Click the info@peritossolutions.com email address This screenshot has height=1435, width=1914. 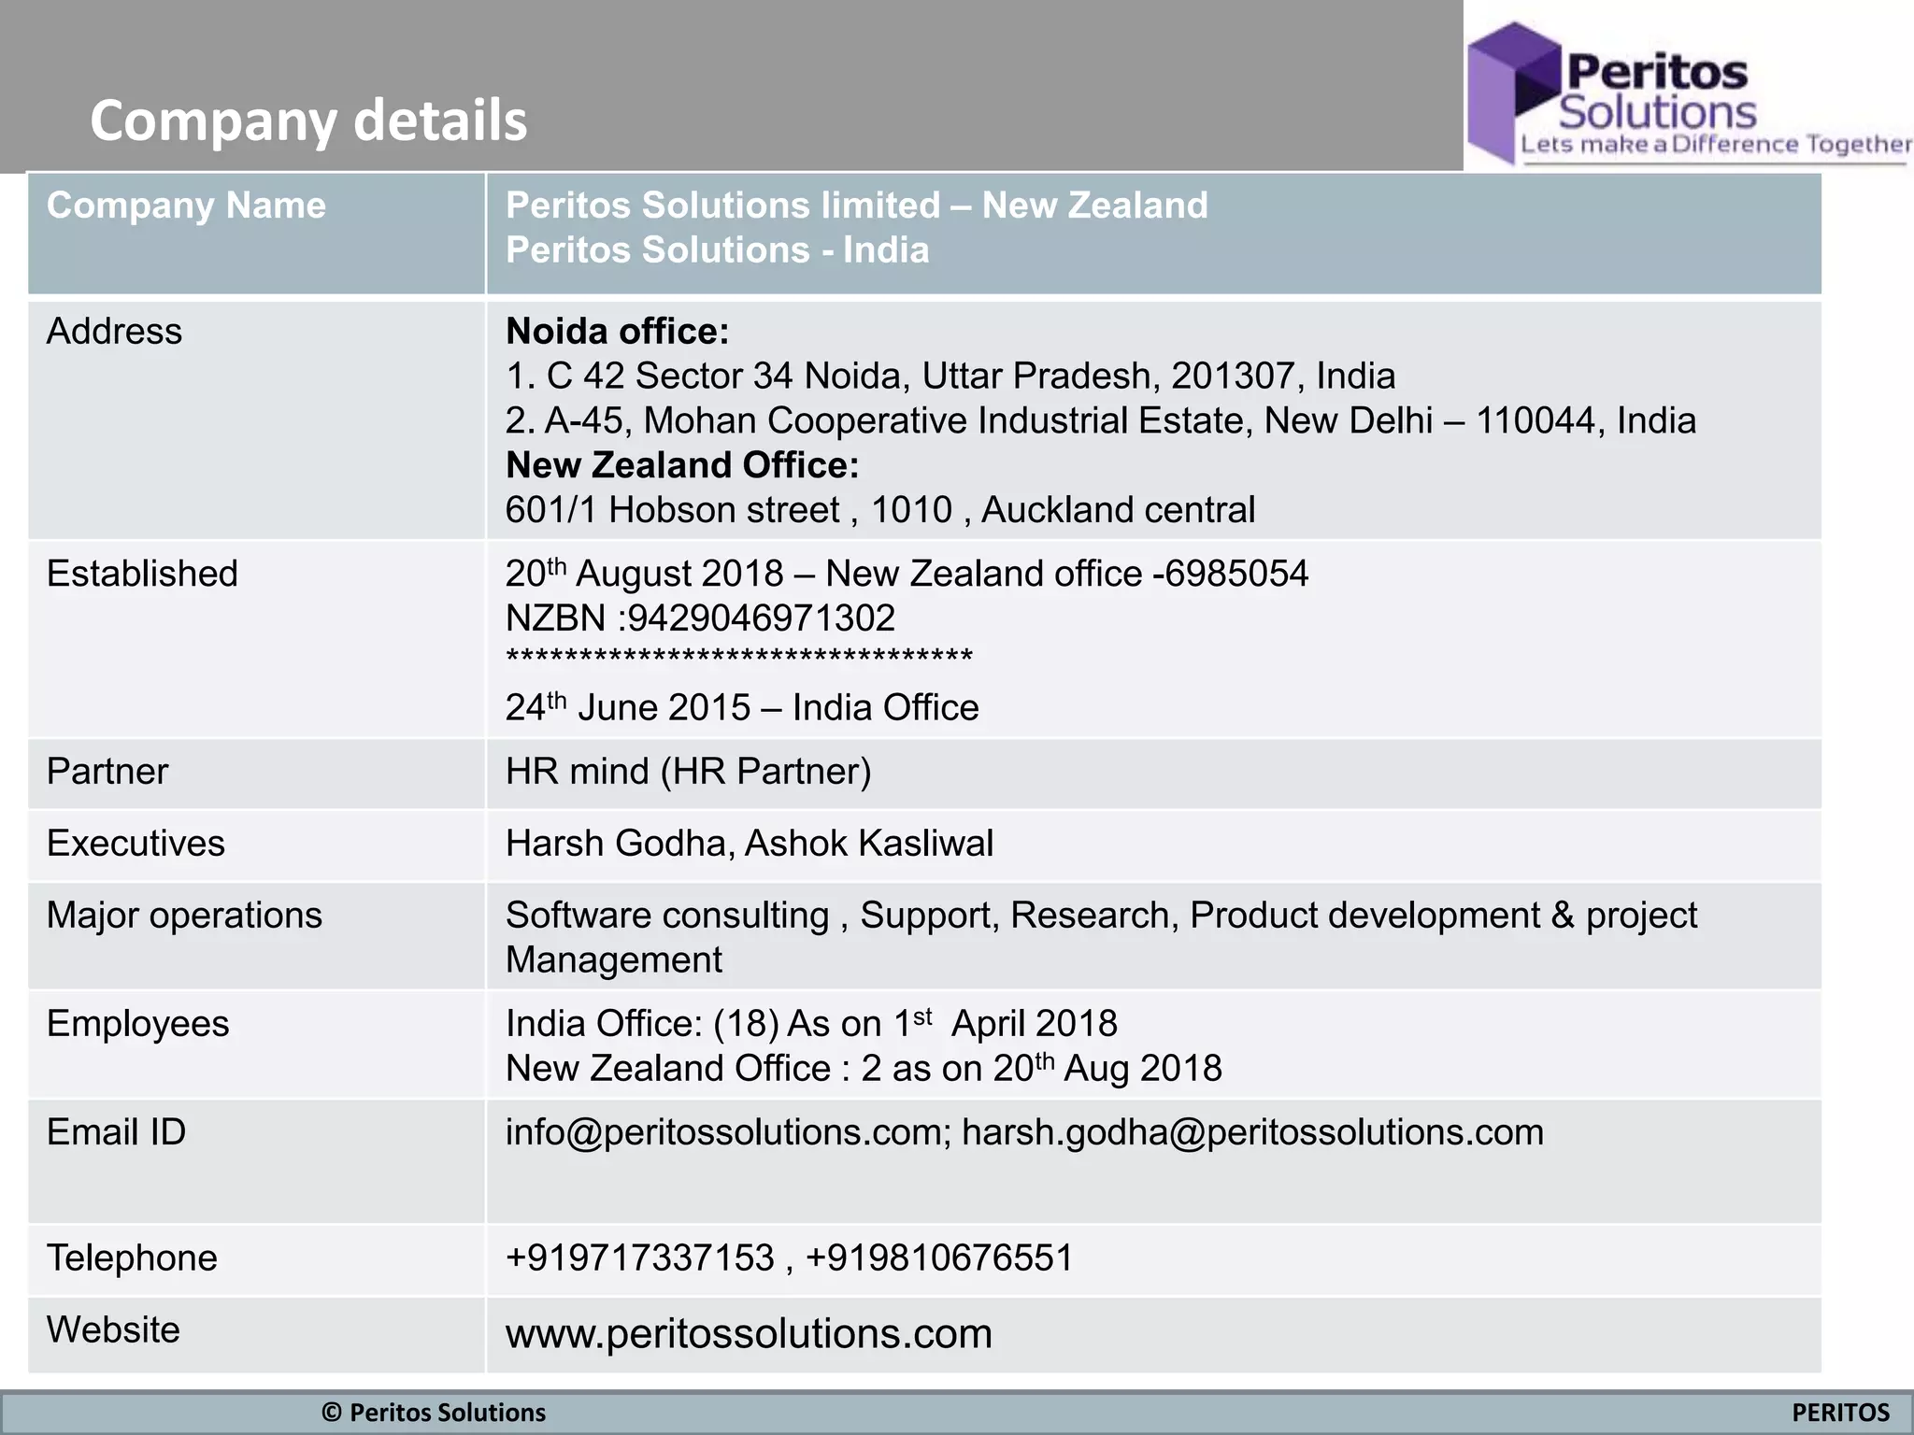coord(725,1132)
